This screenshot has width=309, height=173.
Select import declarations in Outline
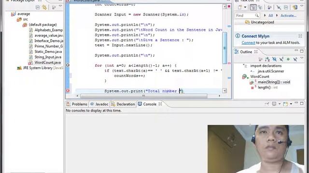pyautogui.click(x=266, y=66)
